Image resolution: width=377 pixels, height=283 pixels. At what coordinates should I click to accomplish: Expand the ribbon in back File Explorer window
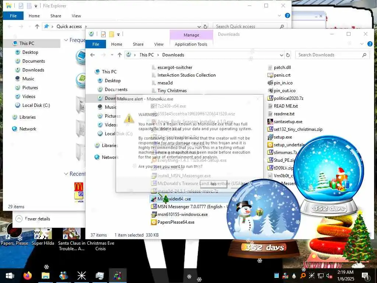click(279, 15)
